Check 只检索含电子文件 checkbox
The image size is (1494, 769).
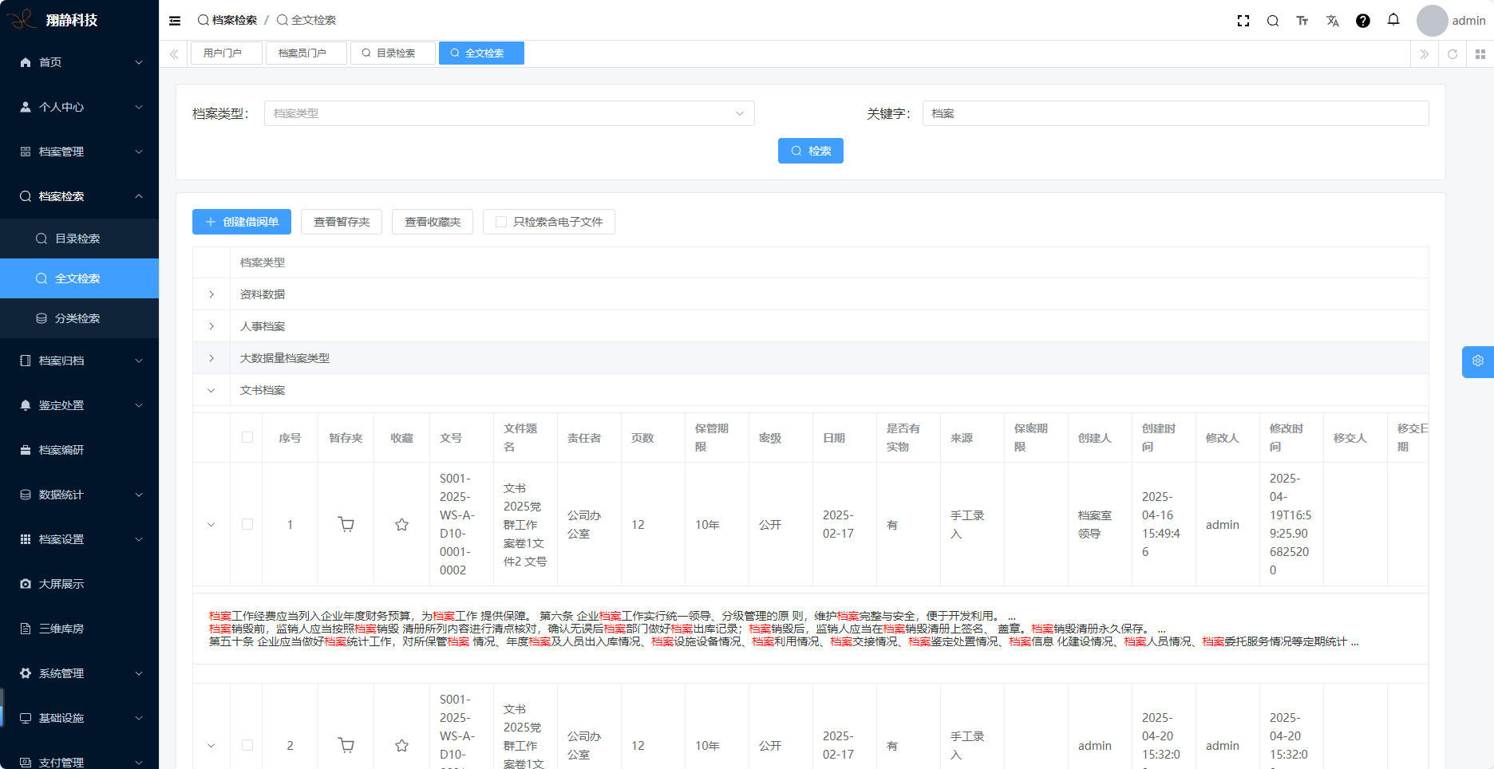tap(501, 222)
